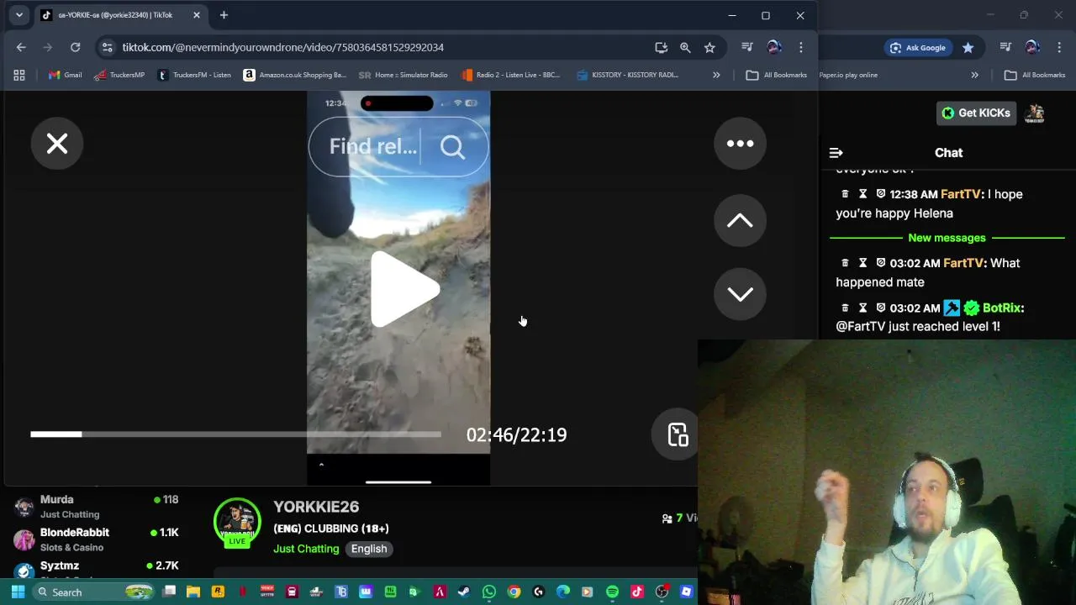Timeout FartTV on the 'What happened mate' message
The height and width of the screenshot is (605, 1076).
862,263
